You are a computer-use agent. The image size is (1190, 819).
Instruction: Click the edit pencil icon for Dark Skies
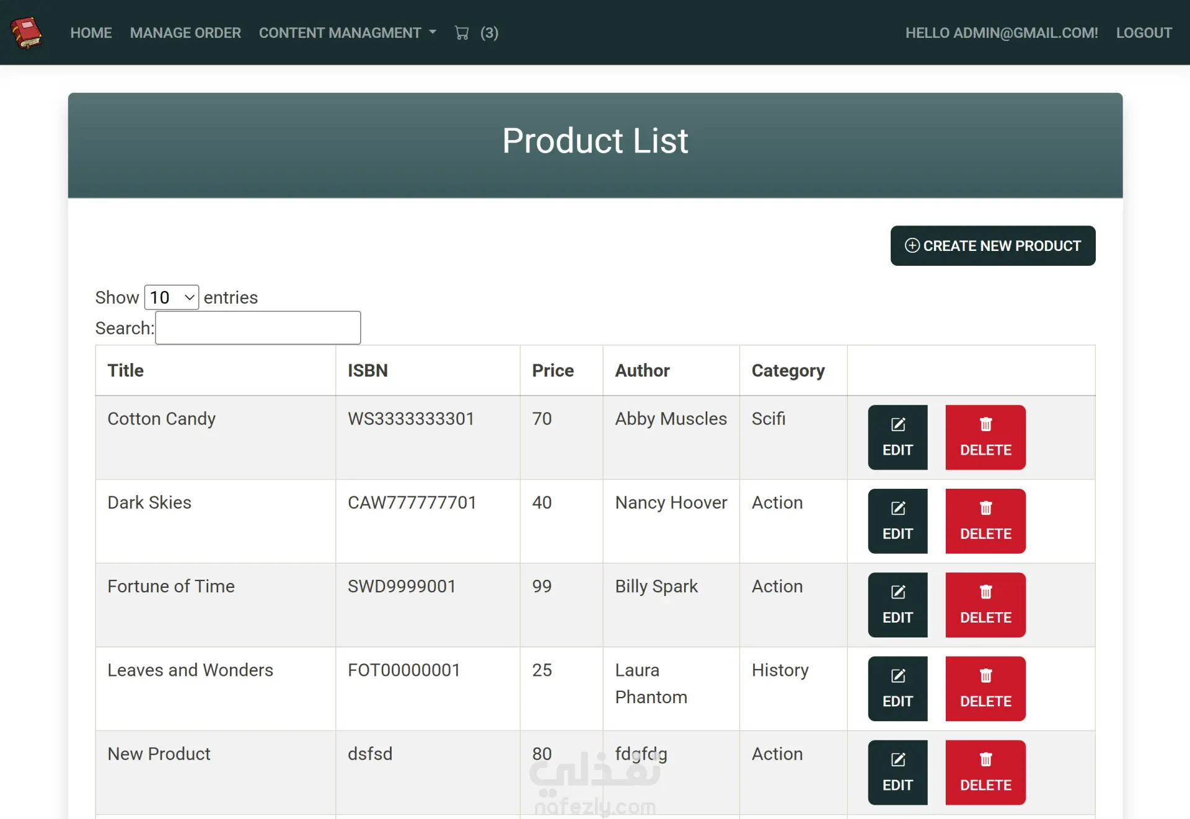[897, 508]
